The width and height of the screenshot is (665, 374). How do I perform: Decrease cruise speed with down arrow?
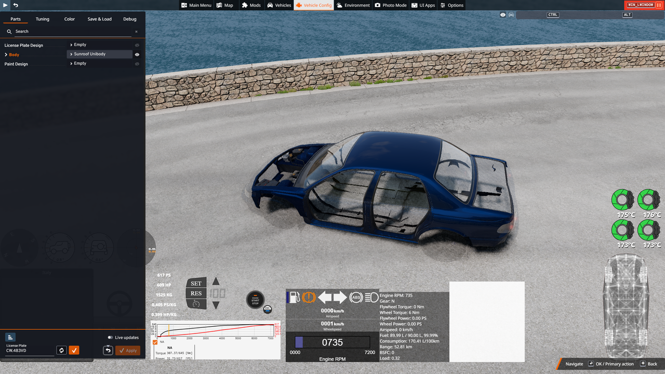tap(216, 305)
